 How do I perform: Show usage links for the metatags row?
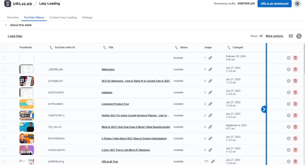click(210, 92)
